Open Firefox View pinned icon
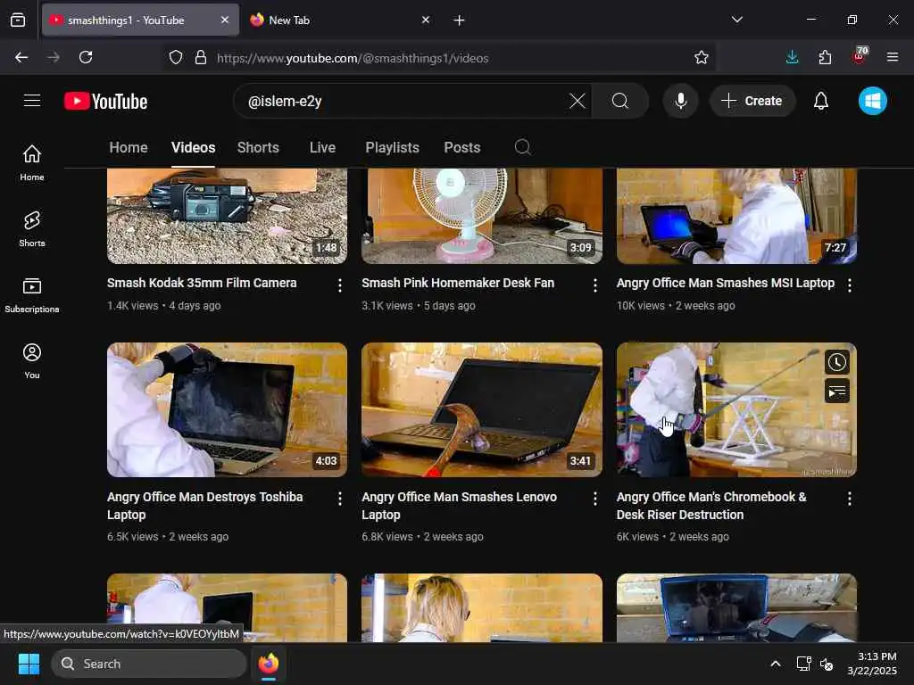The image size is (914, 685). click(18, 20)
